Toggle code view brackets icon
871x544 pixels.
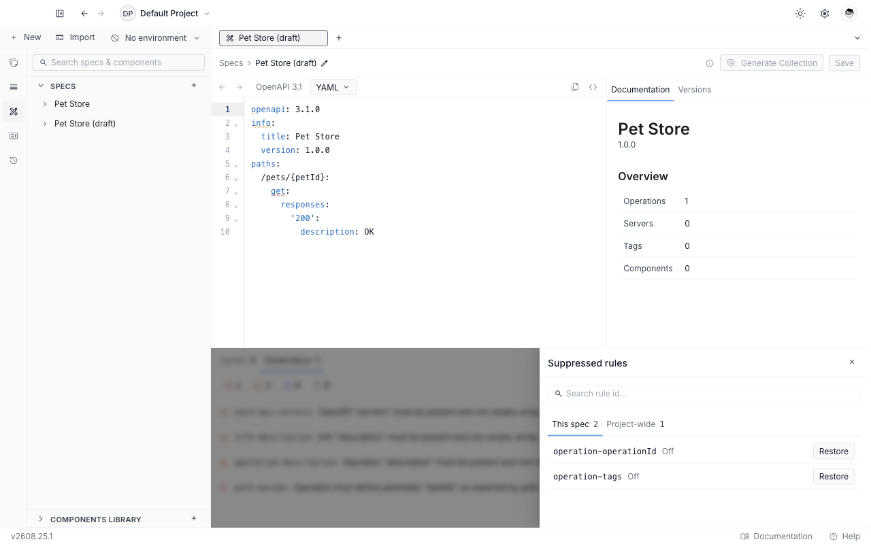(593, 87)
